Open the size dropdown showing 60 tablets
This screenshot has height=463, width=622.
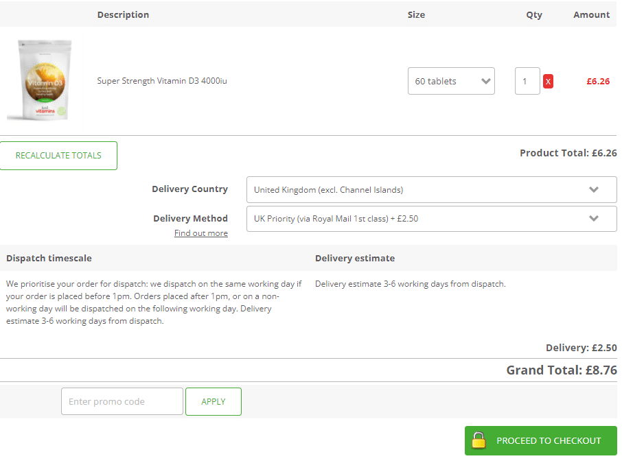451,80
